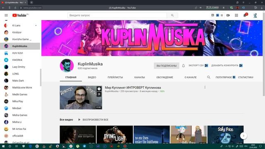Screen dimensions: 265x149
Task: Click the site reviews badge in address bar
Action: tap(212, 7)
